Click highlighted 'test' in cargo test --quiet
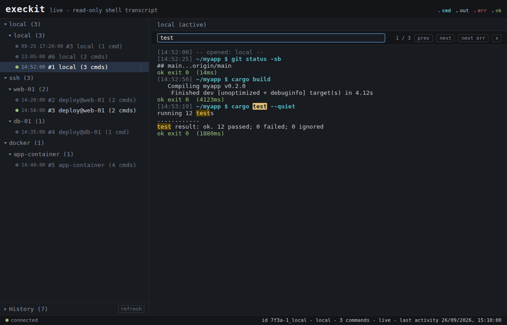Screen dimensions: 507x325 (260, 107)
